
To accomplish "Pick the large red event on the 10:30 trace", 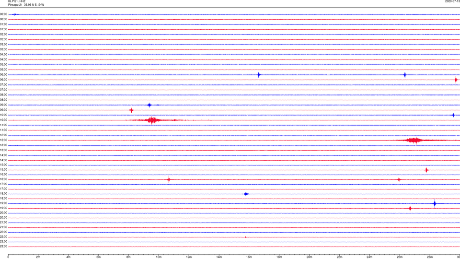I will tap(152, 120).
